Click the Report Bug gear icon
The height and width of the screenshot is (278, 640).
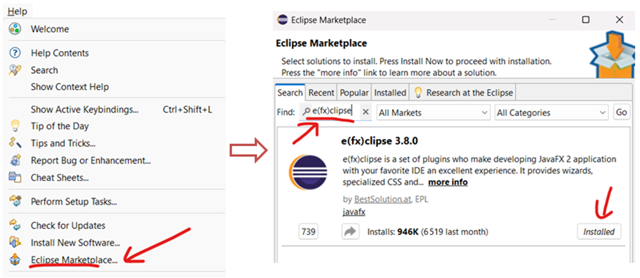click(15, 160)
